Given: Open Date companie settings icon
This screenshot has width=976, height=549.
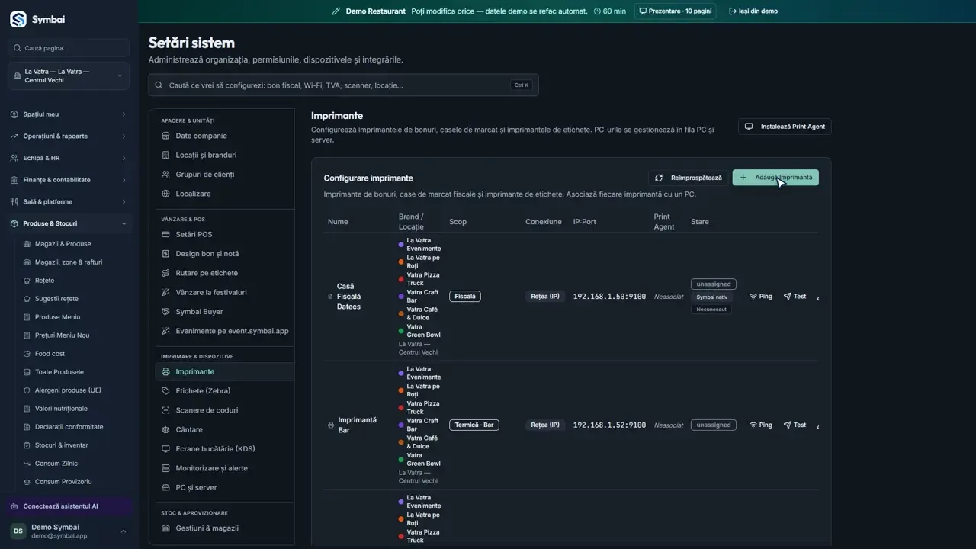Looking at the screenshot, I should [165, 136].
